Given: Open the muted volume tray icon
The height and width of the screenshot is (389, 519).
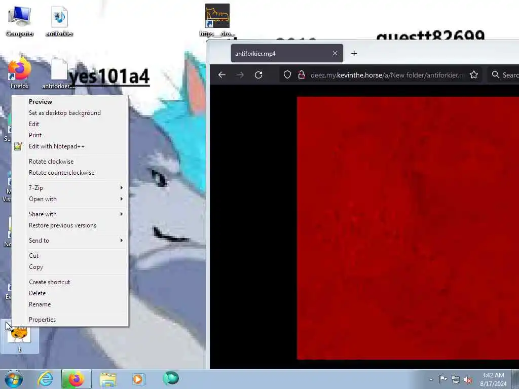Looking at the screenshot, I should point(468,380).
